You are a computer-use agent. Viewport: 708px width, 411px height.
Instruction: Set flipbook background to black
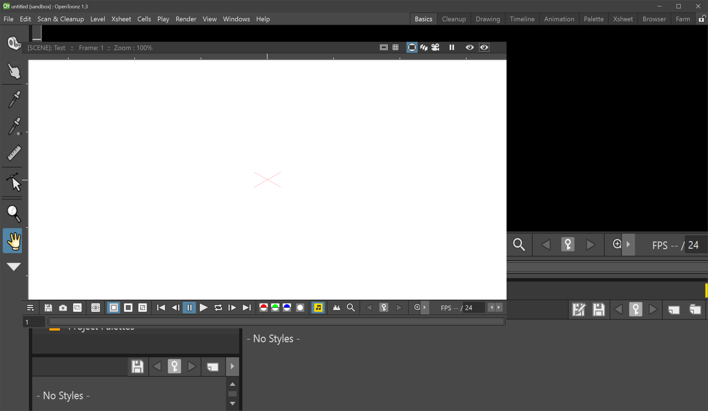[x=128, y=308]
